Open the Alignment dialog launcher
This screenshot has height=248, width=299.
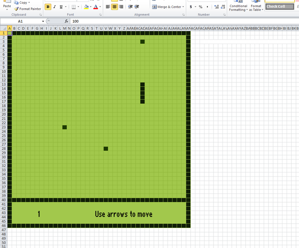click(x=183, y=15)
